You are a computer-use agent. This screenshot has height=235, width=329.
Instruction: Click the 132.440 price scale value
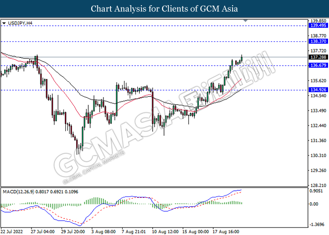click(318, 125)
